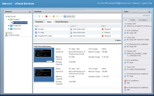
Task: Open Settings in the header
Action: point(136,3)
